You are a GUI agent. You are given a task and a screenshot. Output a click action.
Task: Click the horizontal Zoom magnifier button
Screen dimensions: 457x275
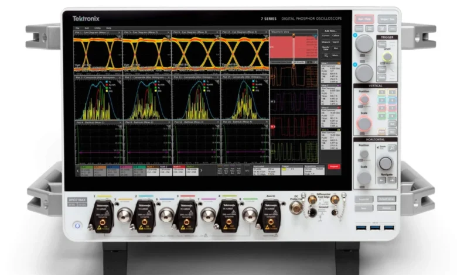tap(392, 148)
